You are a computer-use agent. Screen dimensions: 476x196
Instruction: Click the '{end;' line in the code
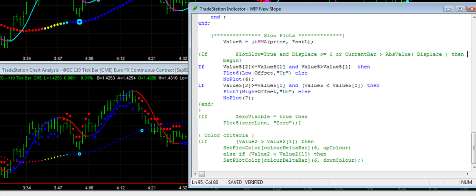tap(206, 104)
